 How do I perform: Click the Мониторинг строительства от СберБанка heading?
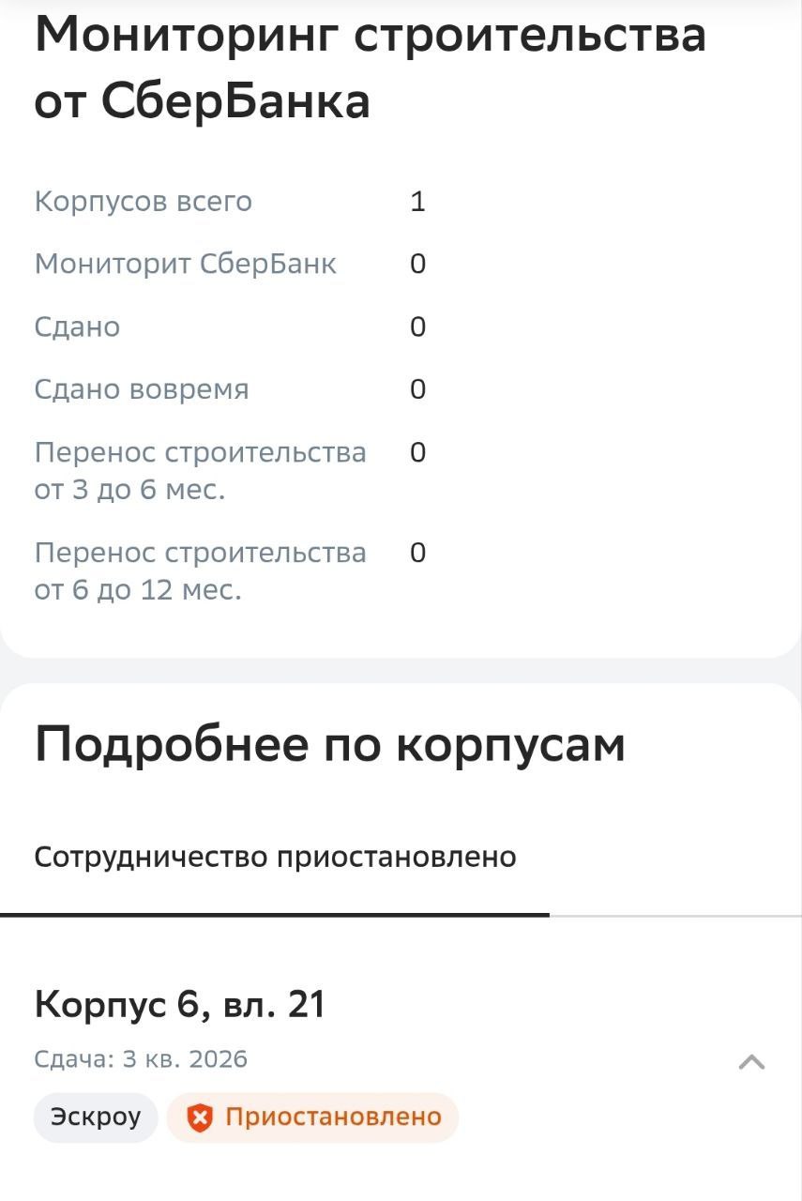(x=370, y=68)
